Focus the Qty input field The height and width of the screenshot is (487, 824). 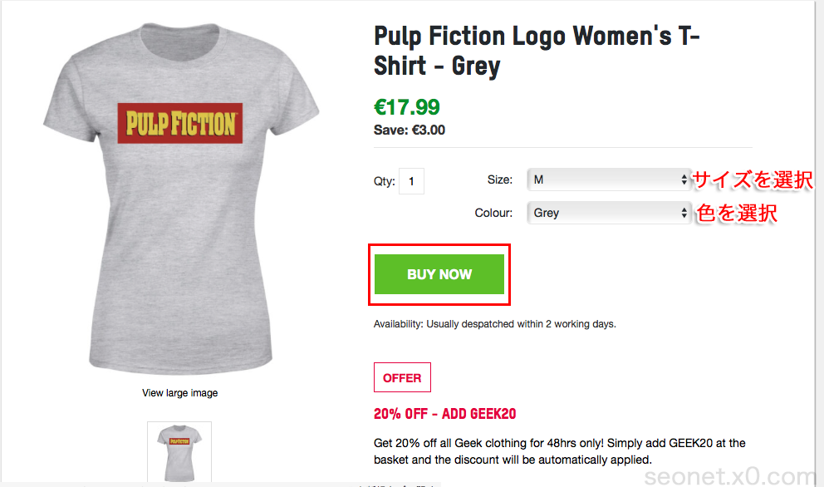click(411, 181)
